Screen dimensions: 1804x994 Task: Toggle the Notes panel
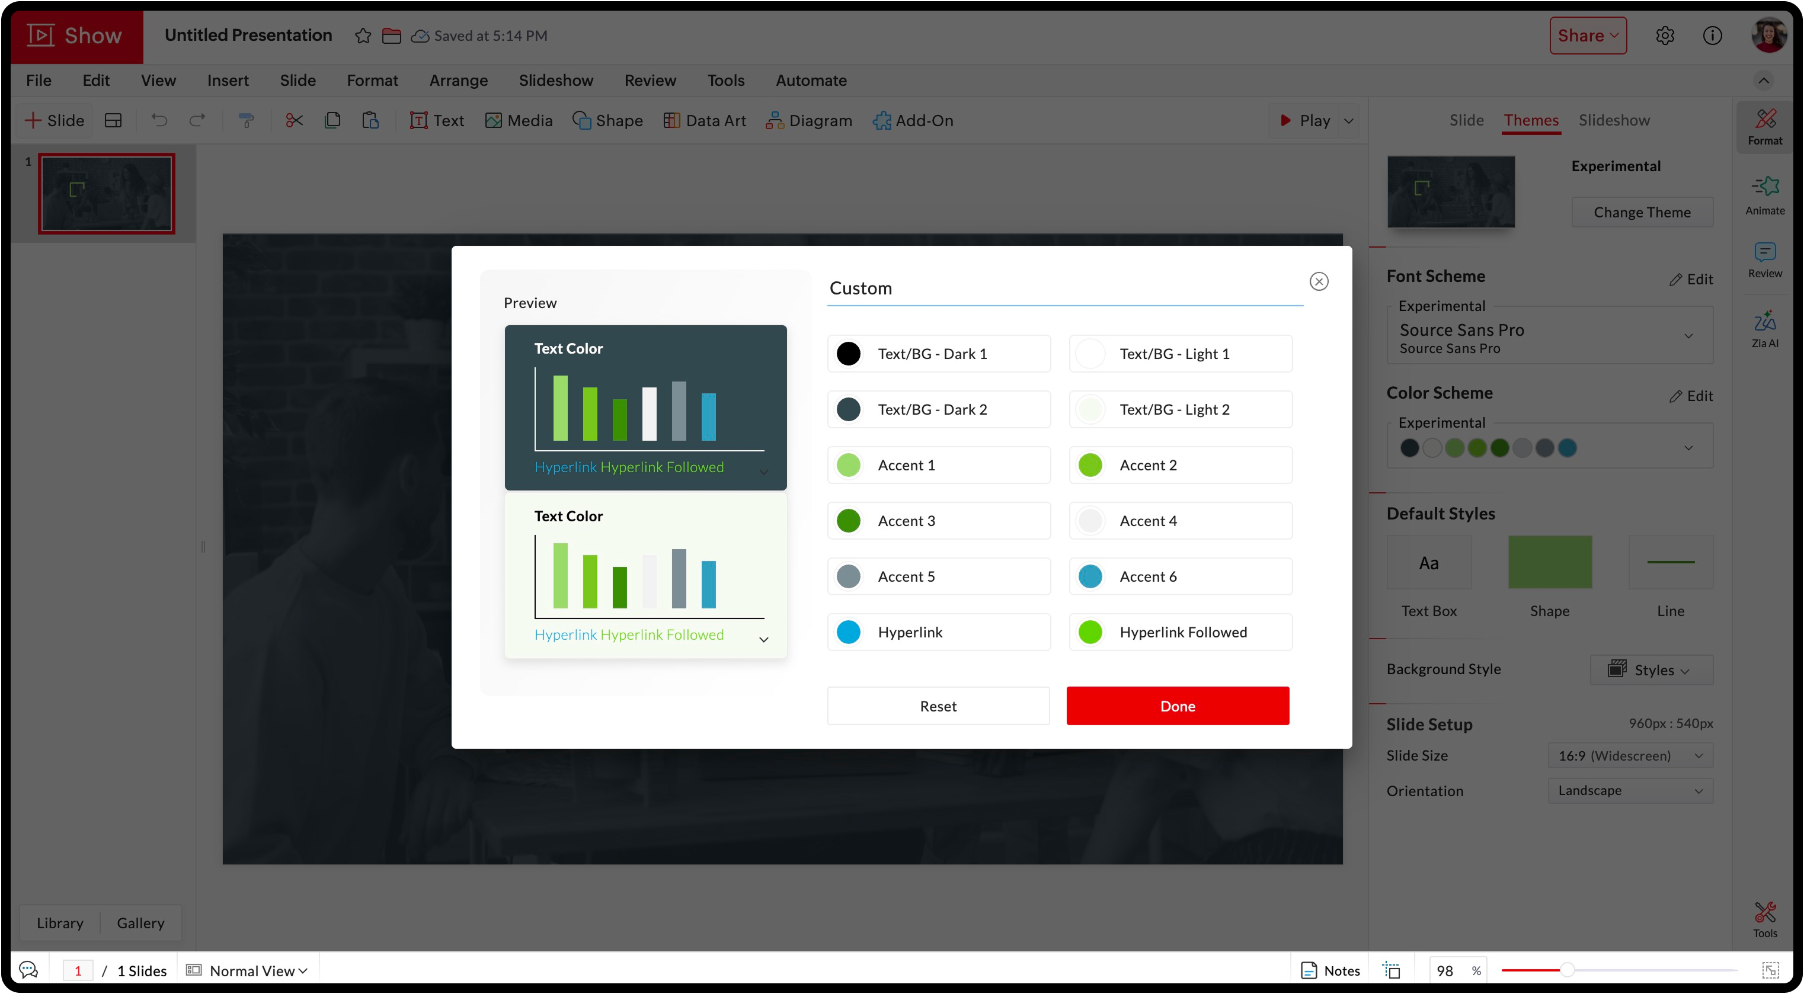point(1330,970)
